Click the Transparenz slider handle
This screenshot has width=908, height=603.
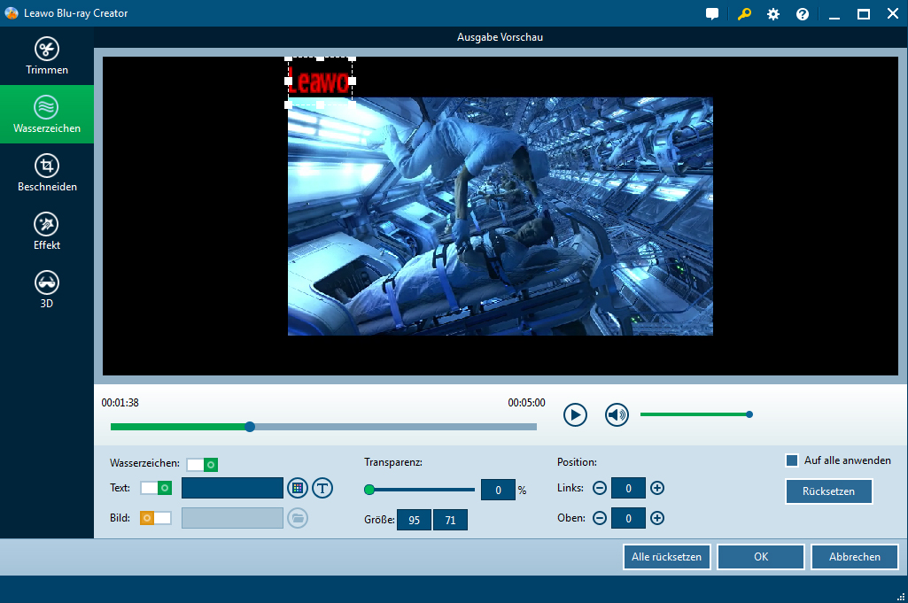pos(369,489)
